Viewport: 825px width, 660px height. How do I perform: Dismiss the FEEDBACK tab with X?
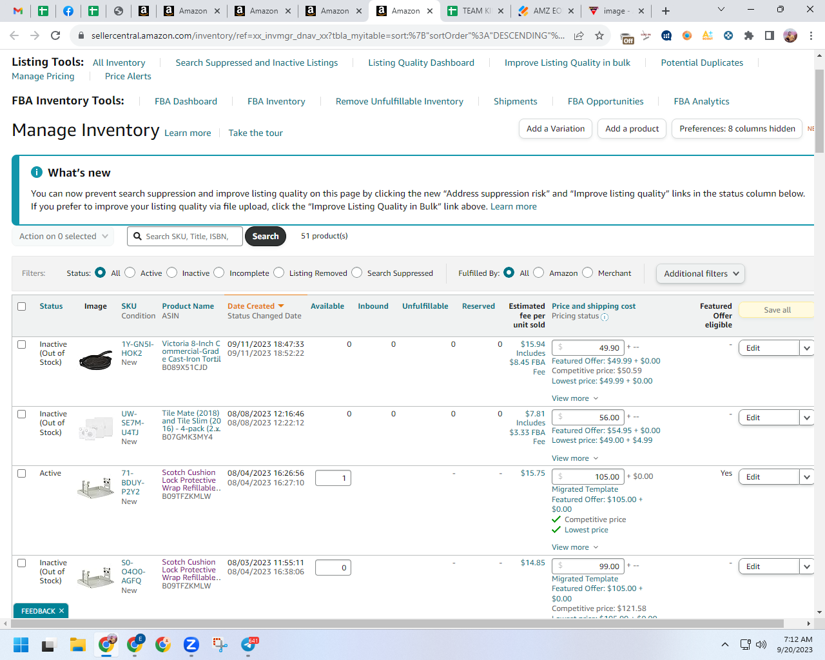coord(62,611)
